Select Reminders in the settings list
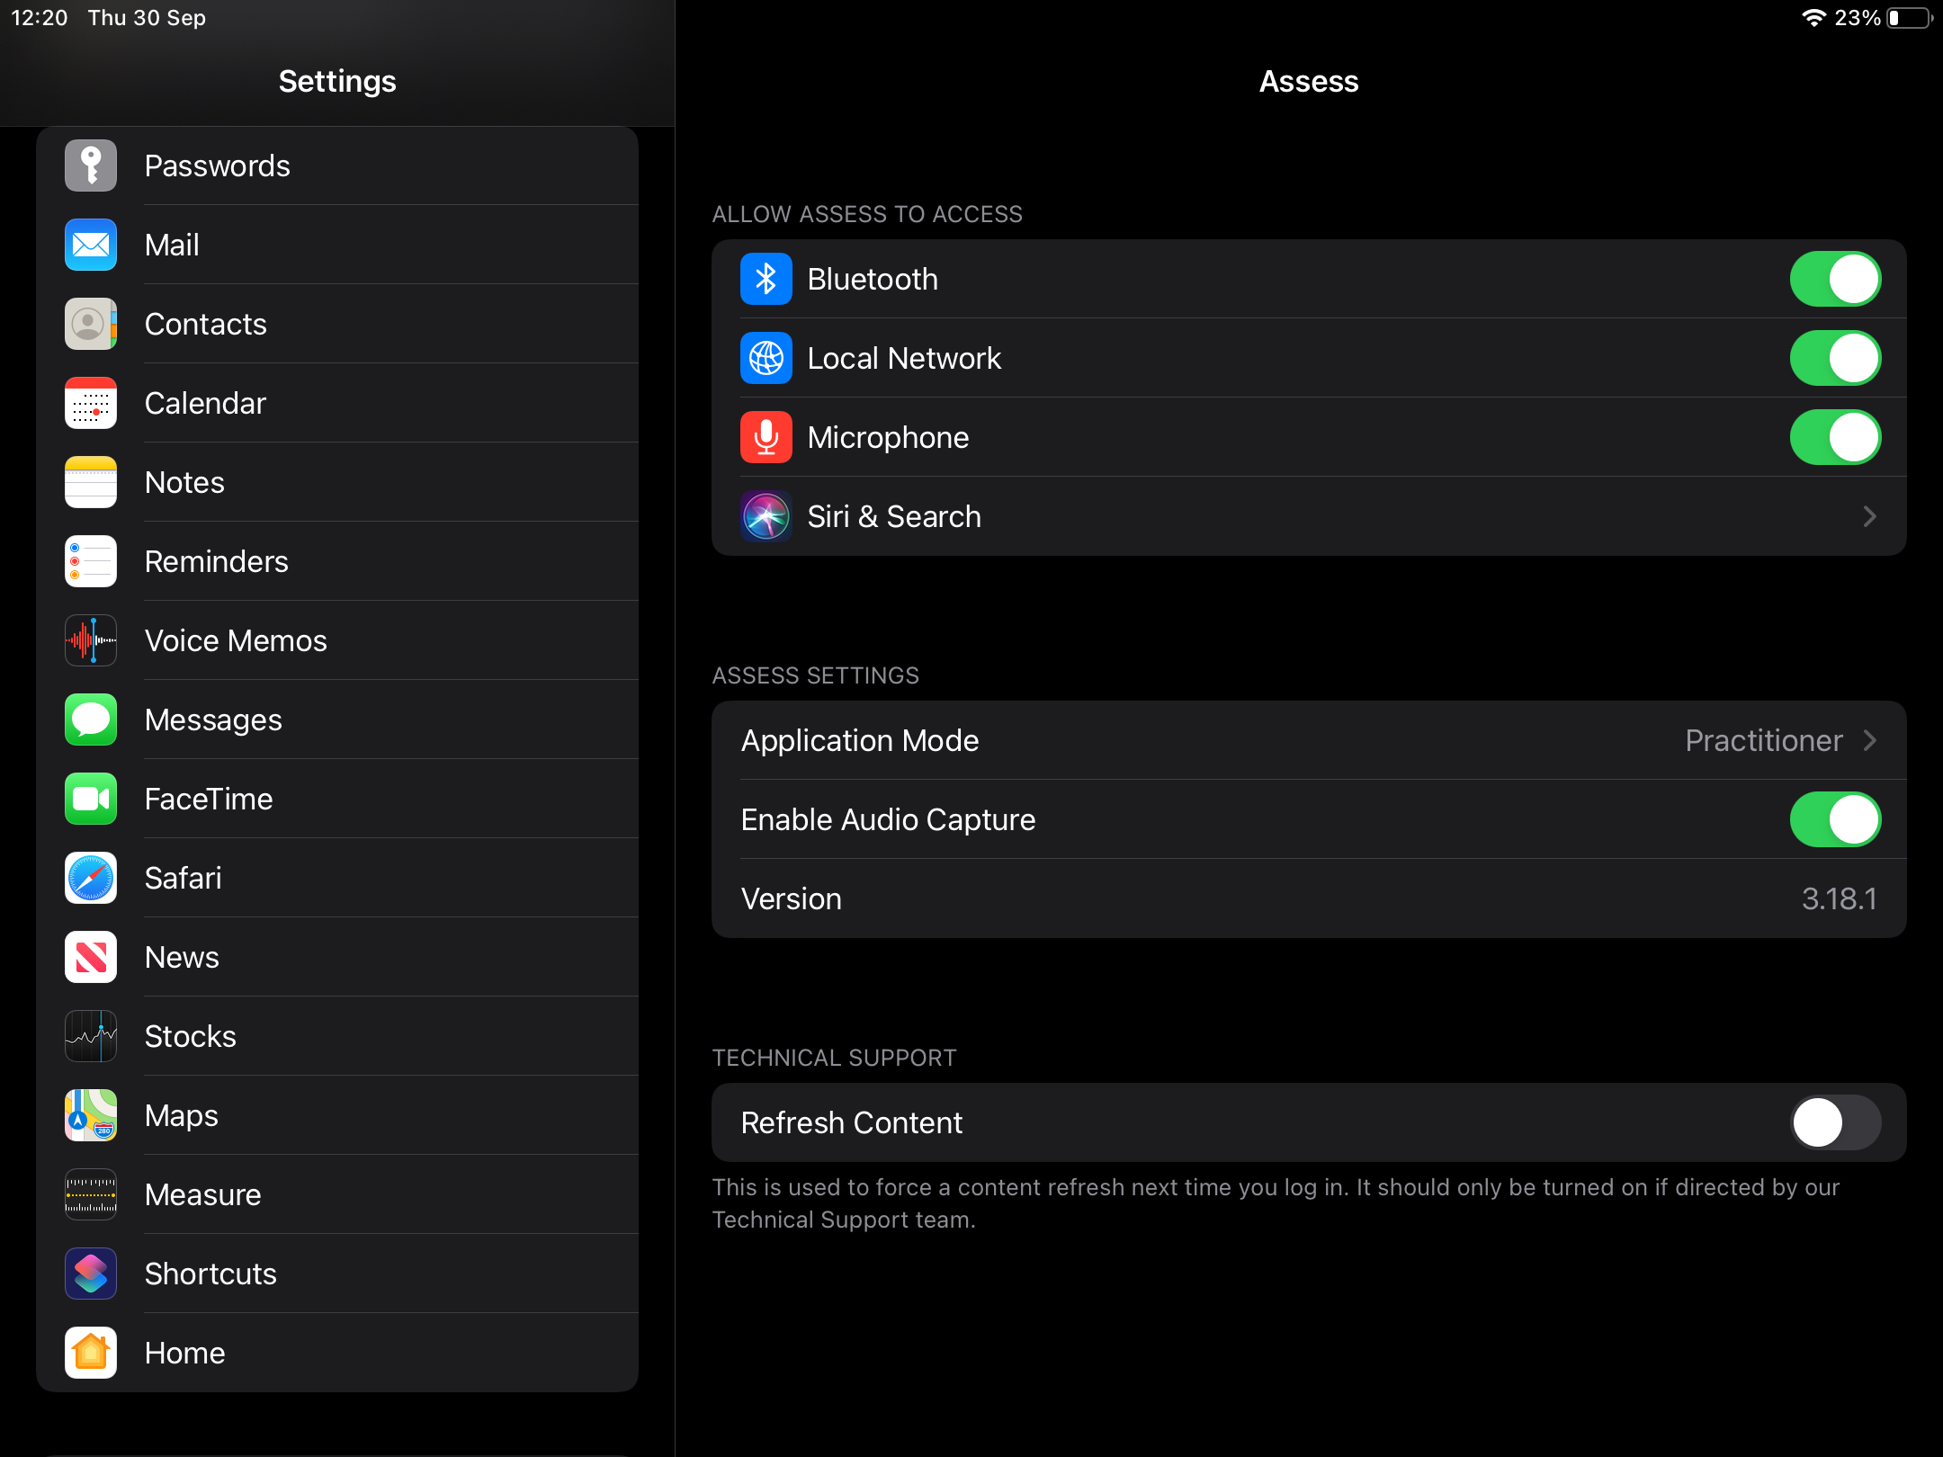 [217, 561]
